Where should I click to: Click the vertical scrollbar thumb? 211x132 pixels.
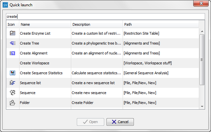point(202,60)
